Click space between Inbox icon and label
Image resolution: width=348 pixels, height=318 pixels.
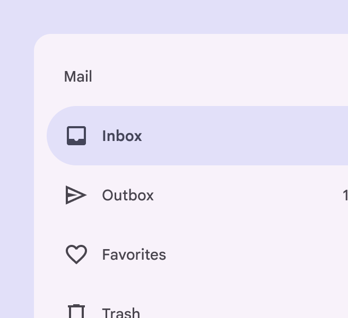[94, 136]
